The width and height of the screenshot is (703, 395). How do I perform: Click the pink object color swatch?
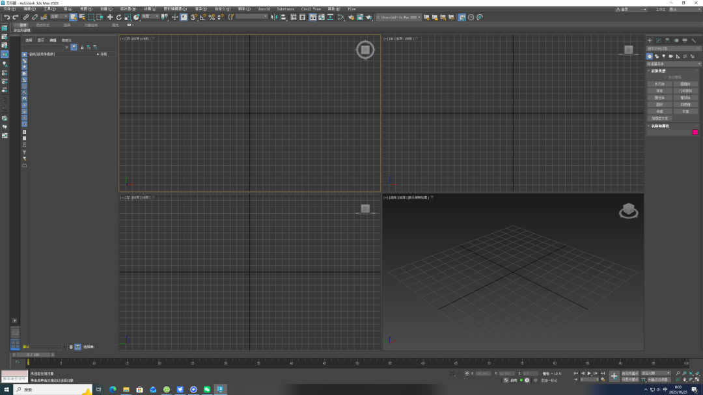(x=695, y=133)
